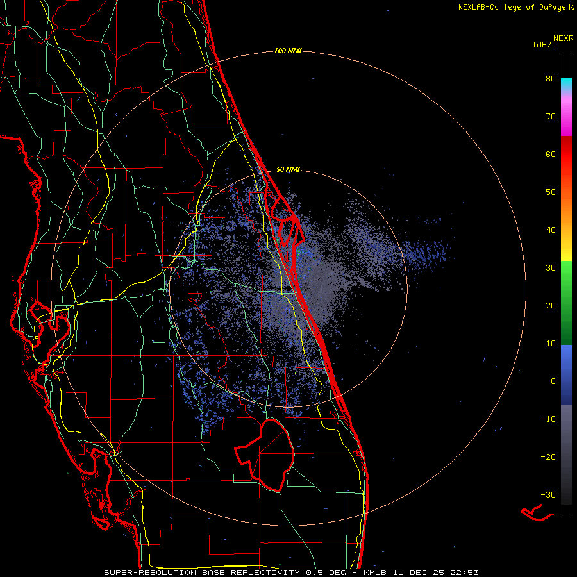This screenshot has width=577, height=577.
Task: Click the 20 value on the dBZ scale
Action: coord(551,306)
